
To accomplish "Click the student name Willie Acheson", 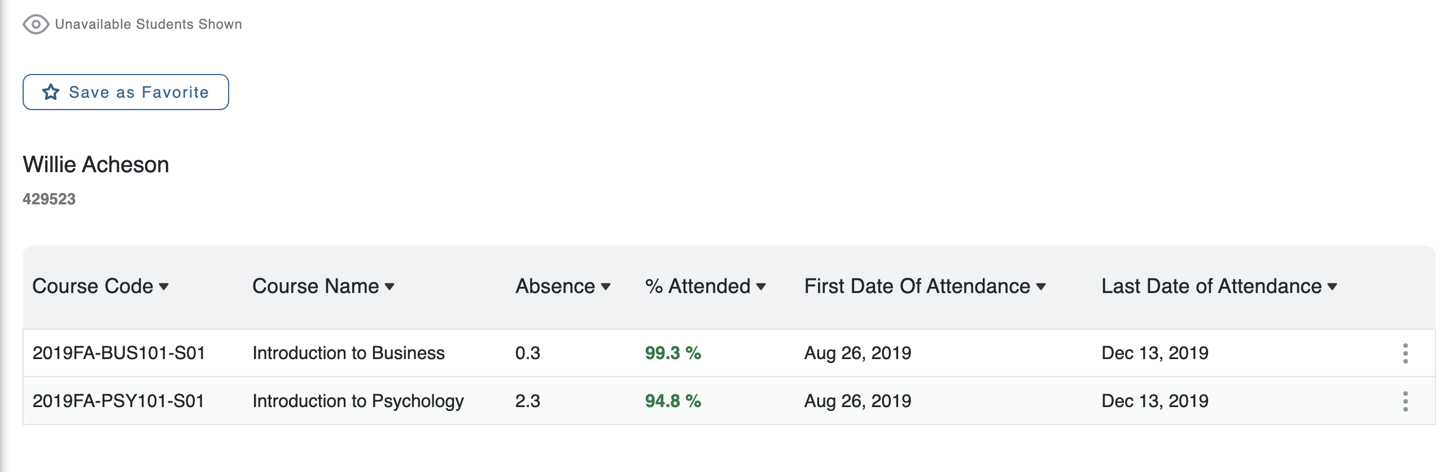I will (96, 165).
